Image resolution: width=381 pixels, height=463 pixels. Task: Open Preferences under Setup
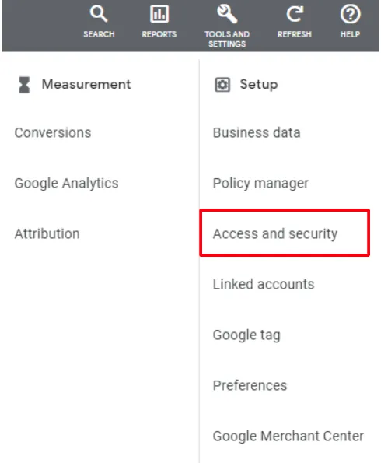pos(250,386)
